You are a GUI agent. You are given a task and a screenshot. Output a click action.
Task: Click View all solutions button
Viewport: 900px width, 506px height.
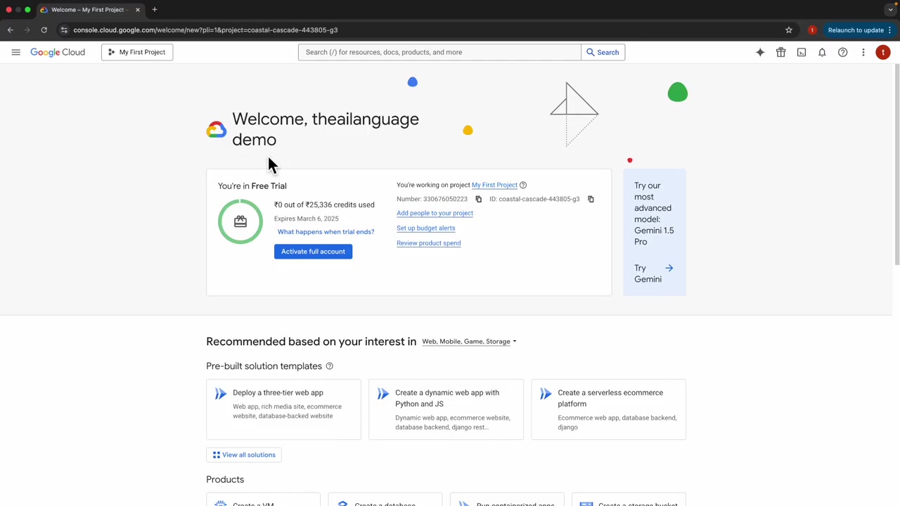pos(244,455)
